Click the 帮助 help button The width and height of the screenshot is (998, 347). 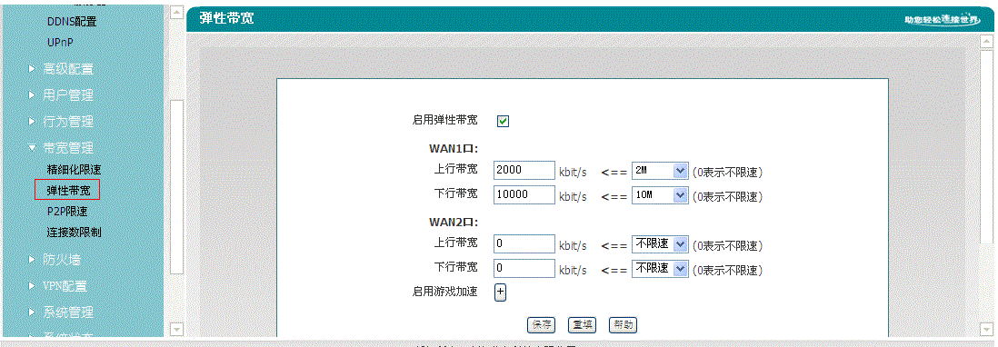(x=624, y=325)
